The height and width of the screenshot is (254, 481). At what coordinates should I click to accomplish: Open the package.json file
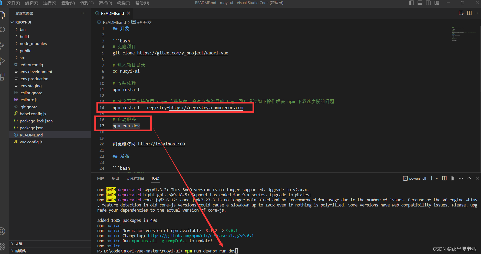[50, 128]
